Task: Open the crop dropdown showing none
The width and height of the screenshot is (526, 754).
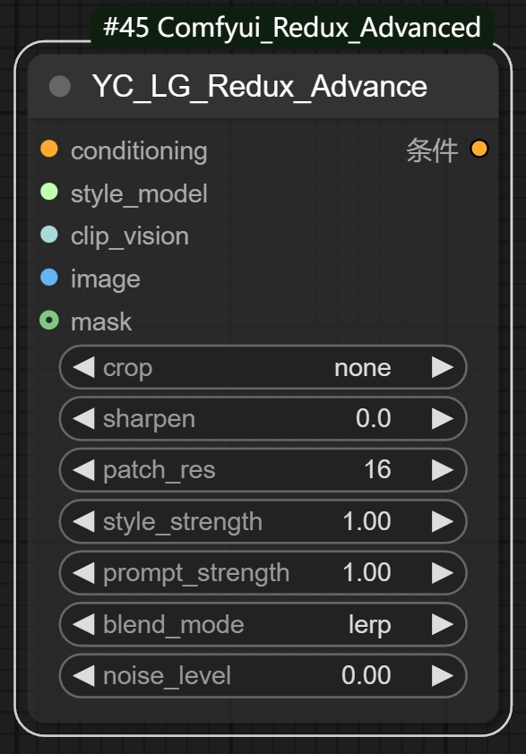Action: [263, 367]
